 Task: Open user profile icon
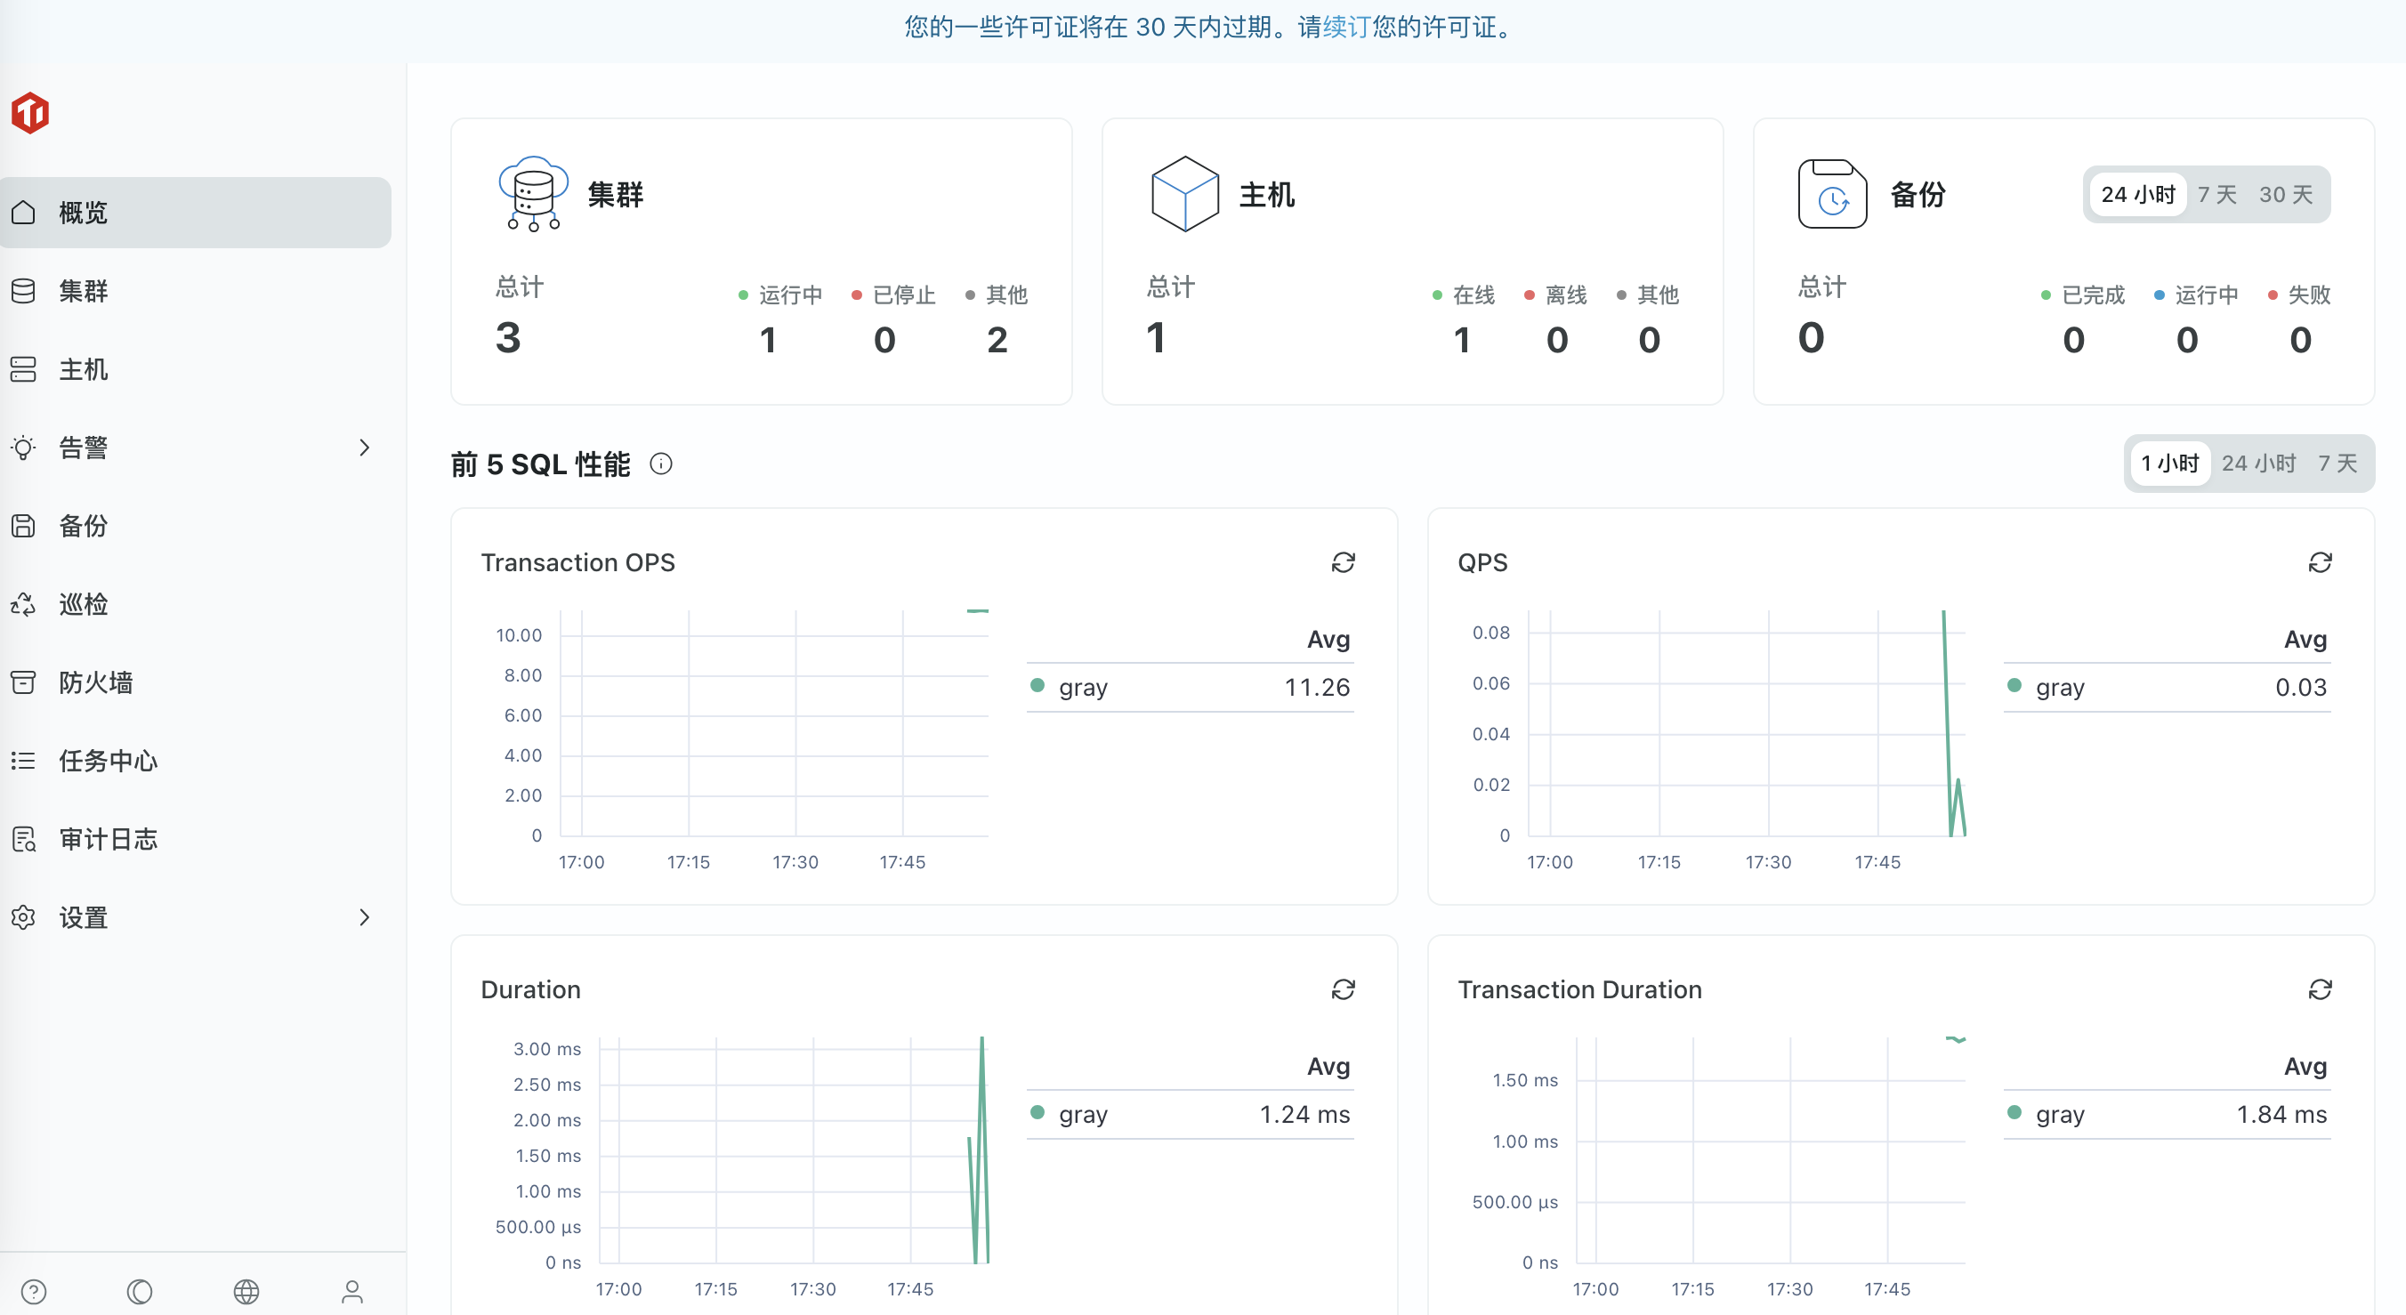(x=352, y=1291)
